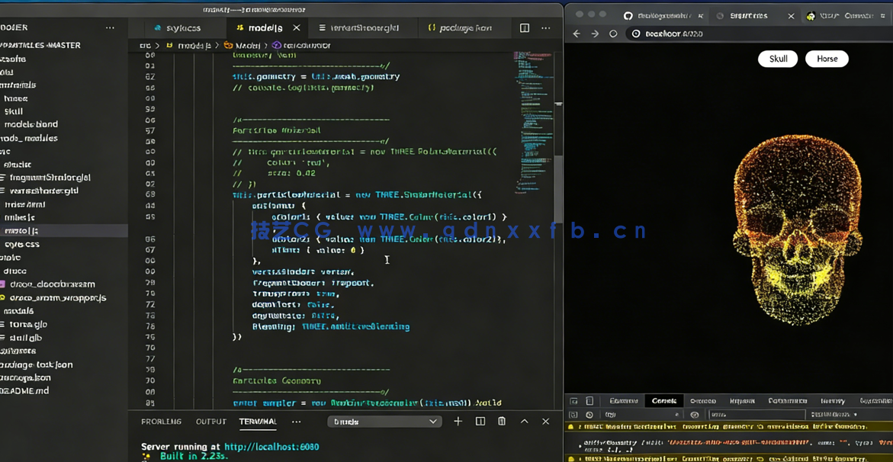This screenshot has height=462, width=893.
Task: Open the log levels dropdown in the console
Action: coord(834,415)
